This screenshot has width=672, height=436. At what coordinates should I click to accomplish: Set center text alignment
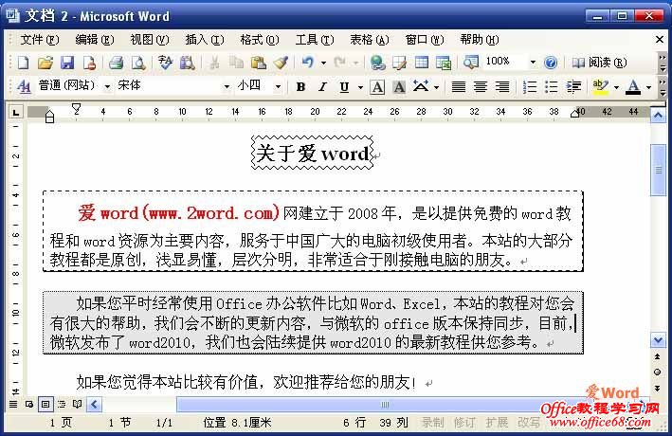click(481, 87)
